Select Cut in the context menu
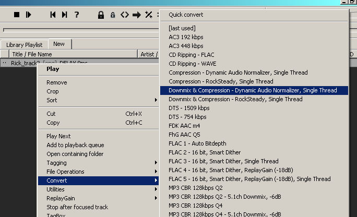 [x=98, y=114]
